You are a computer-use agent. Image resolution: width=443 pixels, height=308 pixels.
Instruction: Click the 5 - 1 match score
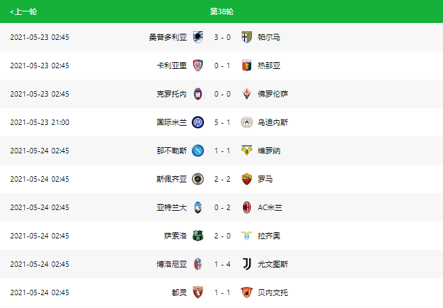(x=222, y=122)
